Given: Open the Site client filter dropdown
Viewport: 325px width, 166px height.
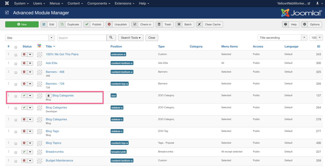Looking at the screenshot, I should click(x=30, y=38).
